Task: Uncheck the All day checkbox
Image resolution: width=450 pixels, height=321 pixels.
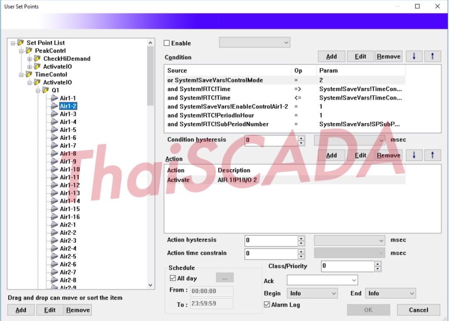Action: click(172, 278)
